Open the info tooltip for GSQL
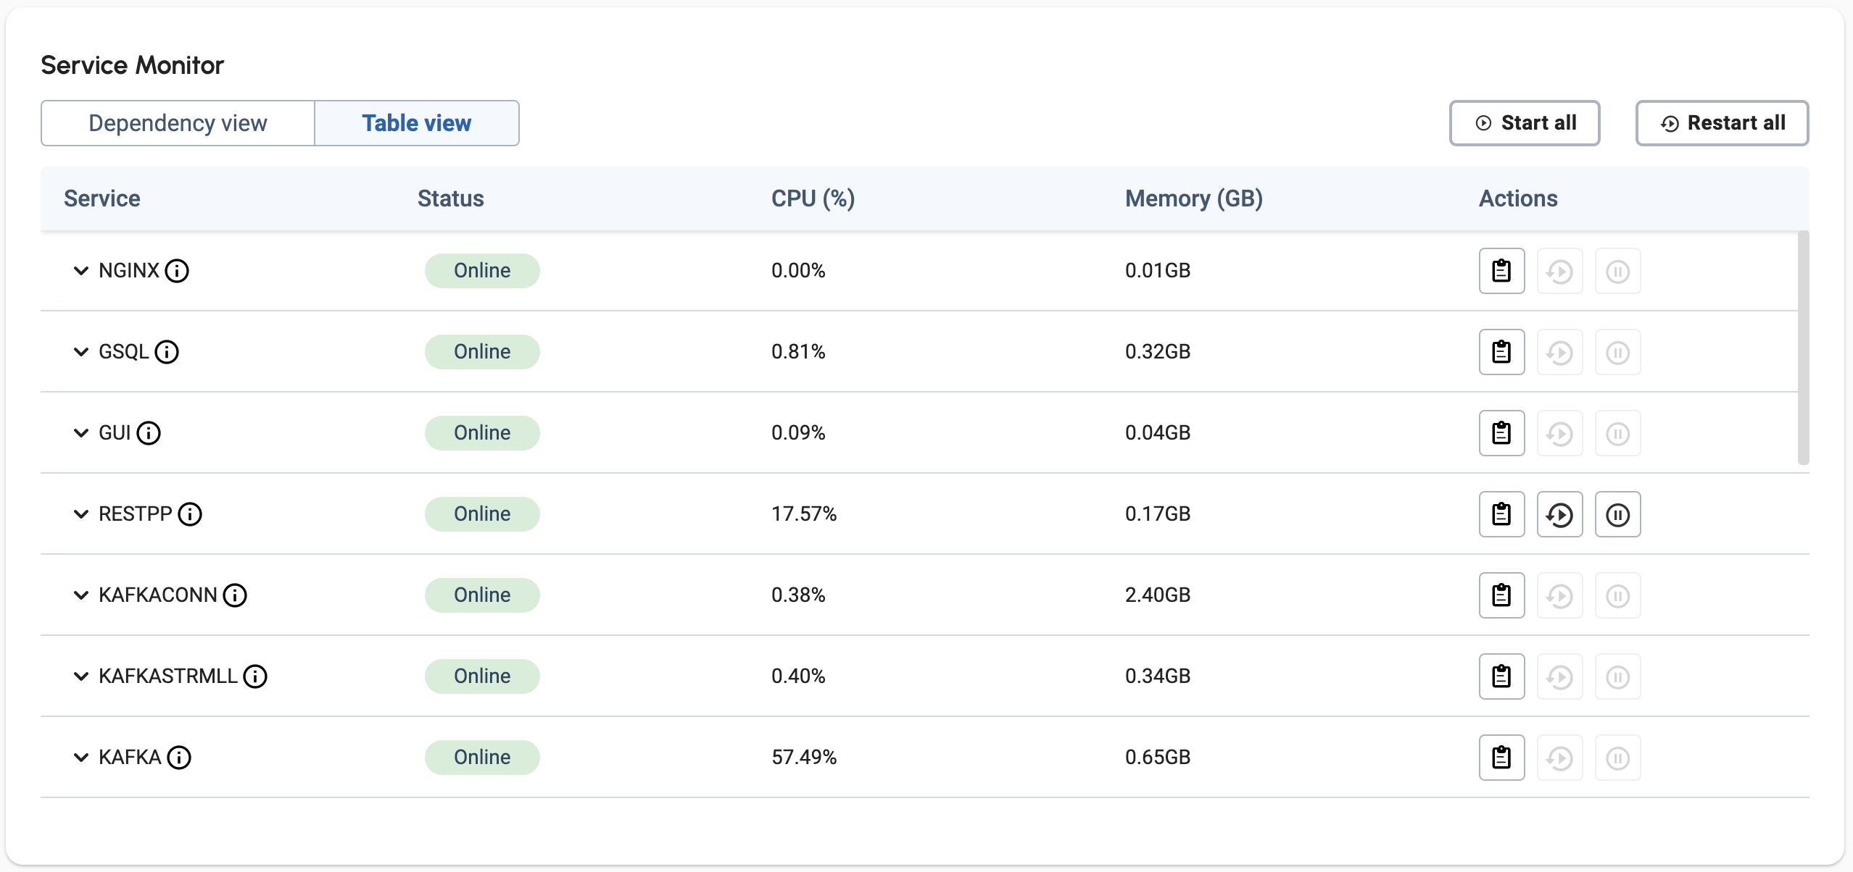Image resolution: width=1853 pixels, height=872 pixels. (168, 352)
